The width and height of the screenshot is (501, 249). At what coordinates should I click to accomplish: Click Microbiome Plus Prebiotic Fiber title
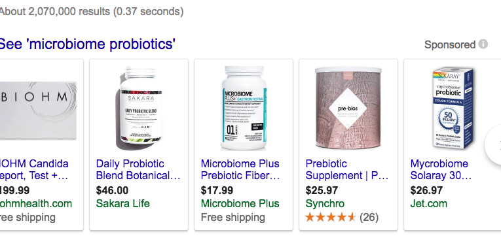240,170
